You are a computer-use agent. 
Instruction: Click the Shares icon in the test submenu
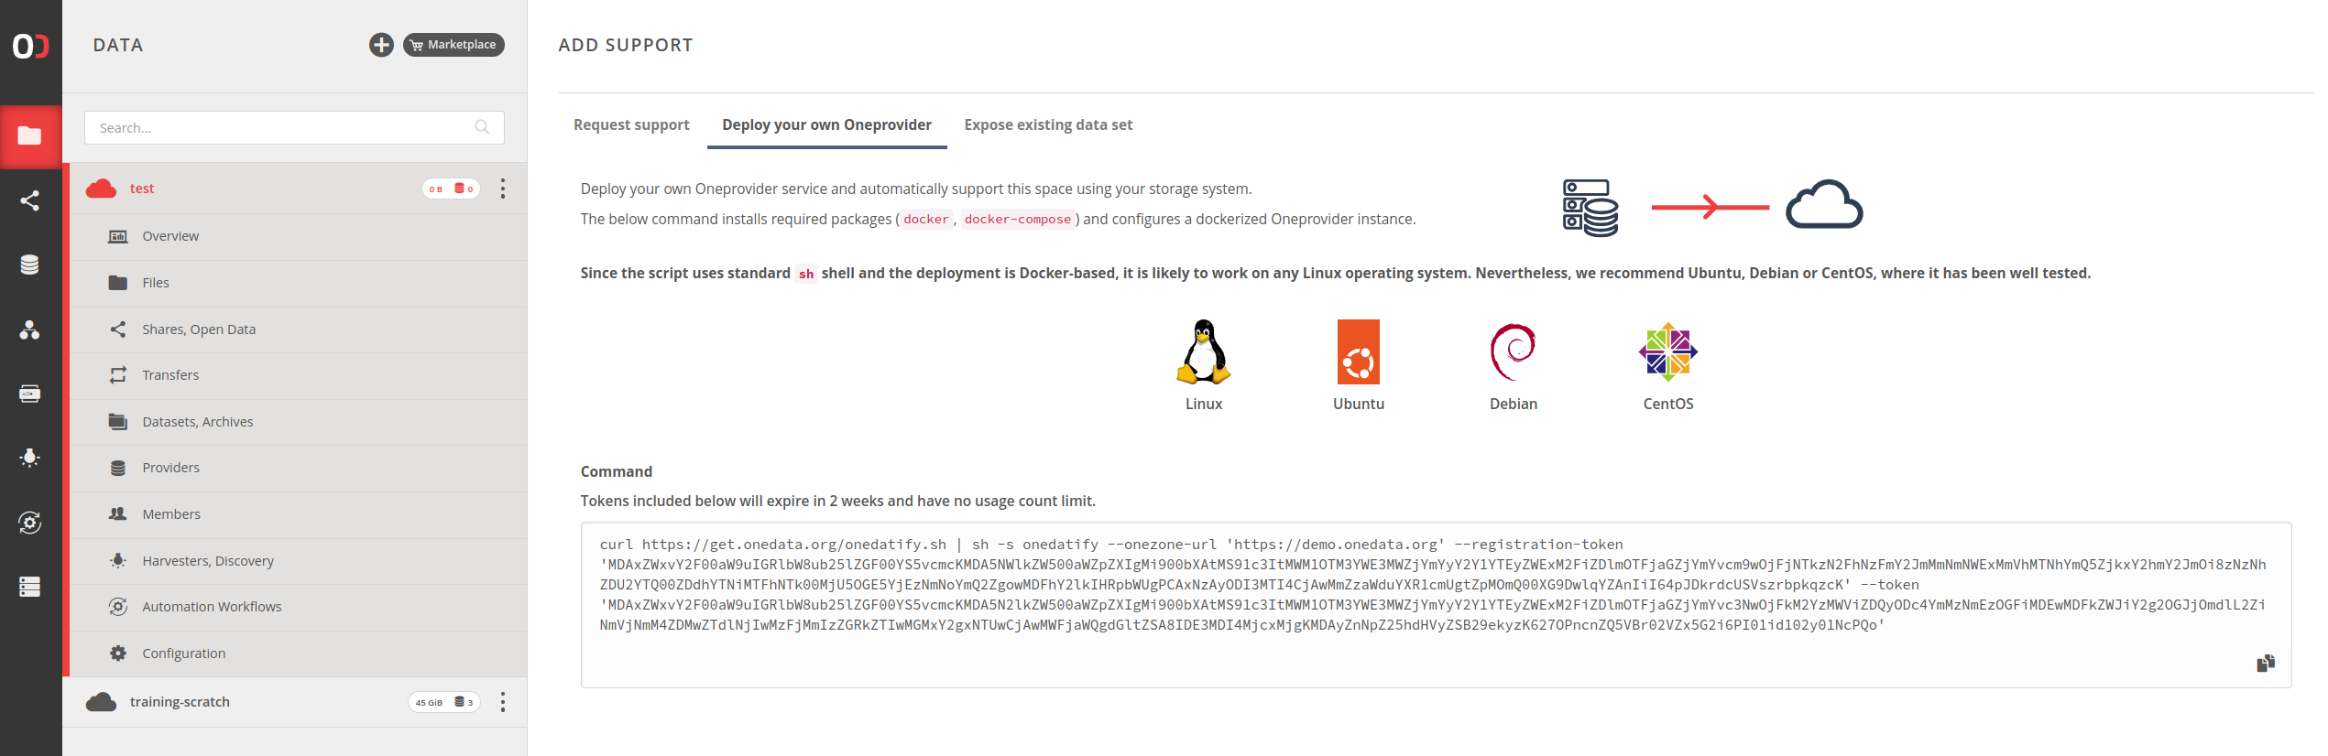coord(118,329)
